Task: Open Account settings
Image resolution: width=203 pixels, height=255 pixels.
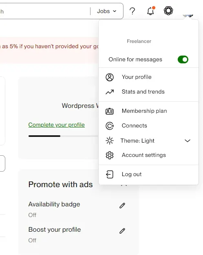Action: coord(144,155)
